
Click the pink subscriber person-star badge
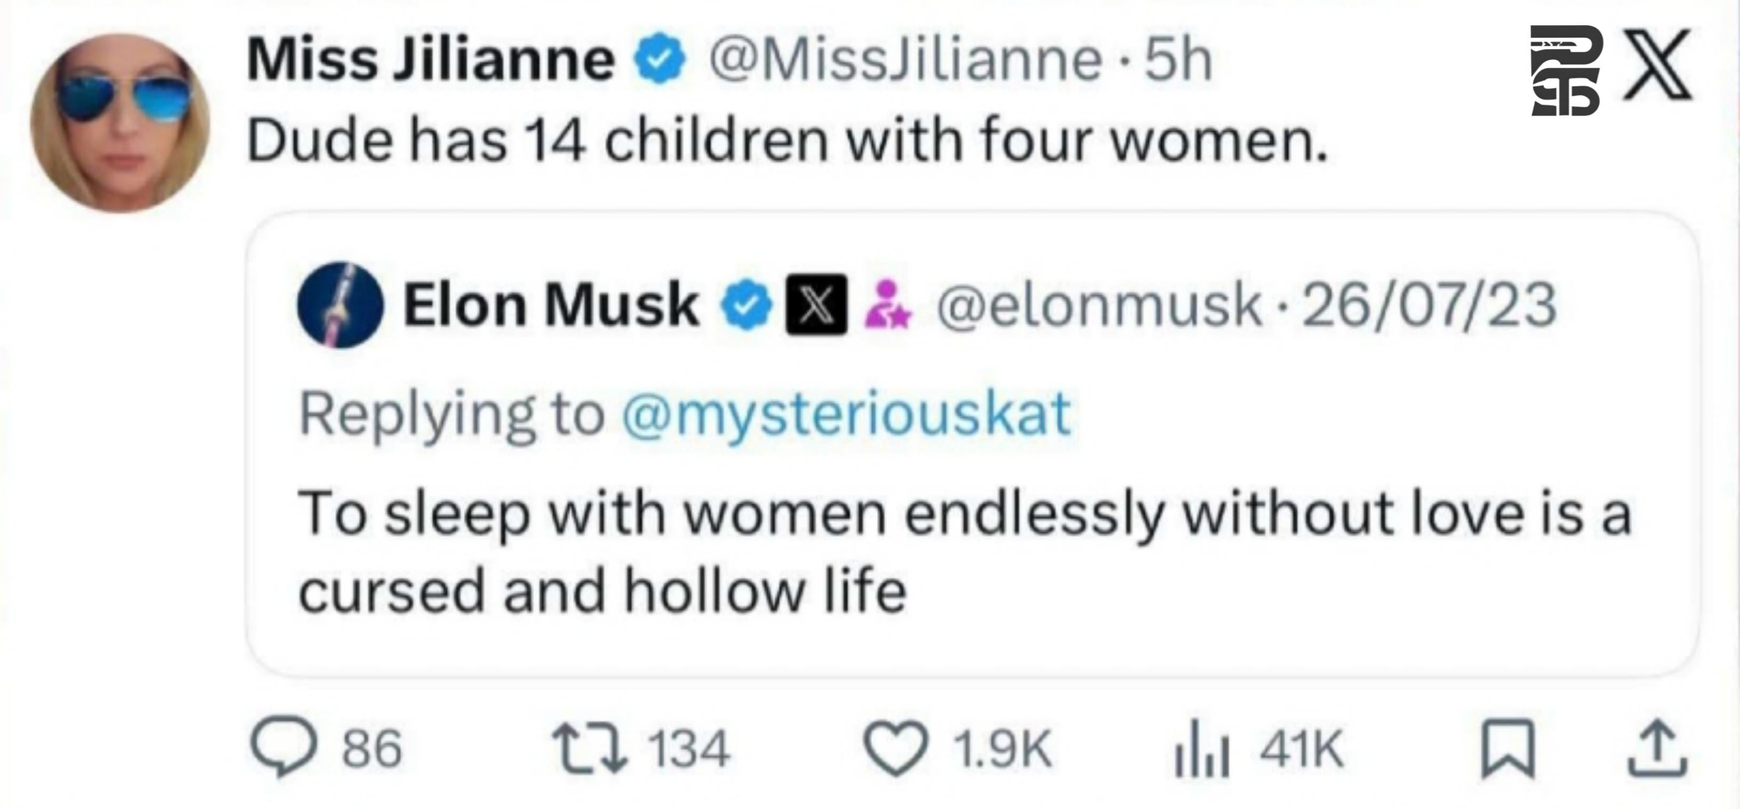pos(888,305)
